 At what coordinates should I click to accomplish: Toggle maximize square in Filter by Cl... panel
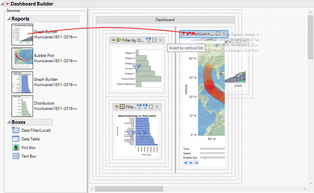(x=154, y=40)
